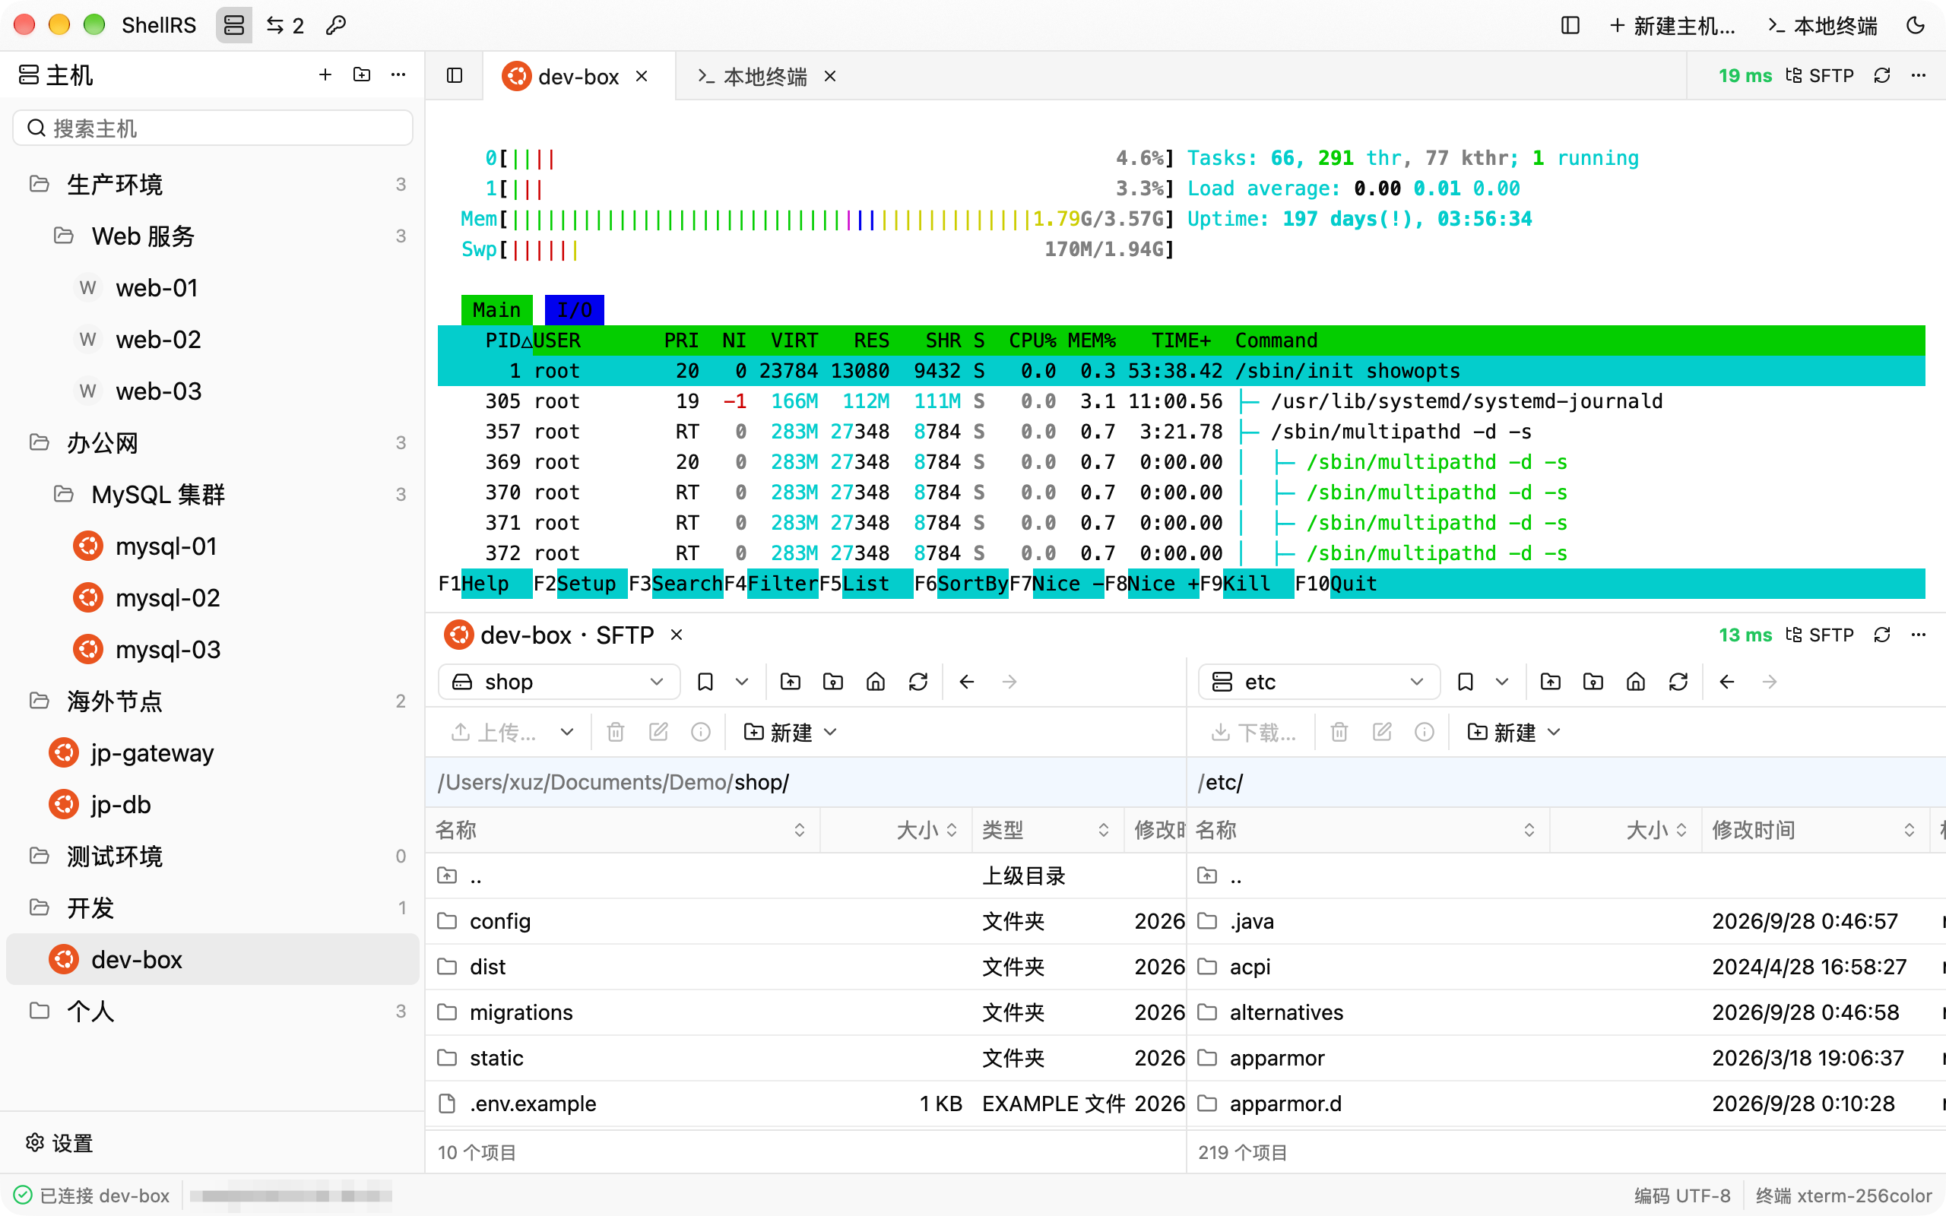Focus the 搜索主机 search field
The image size is (1946, 1216).
pos(213,128)
